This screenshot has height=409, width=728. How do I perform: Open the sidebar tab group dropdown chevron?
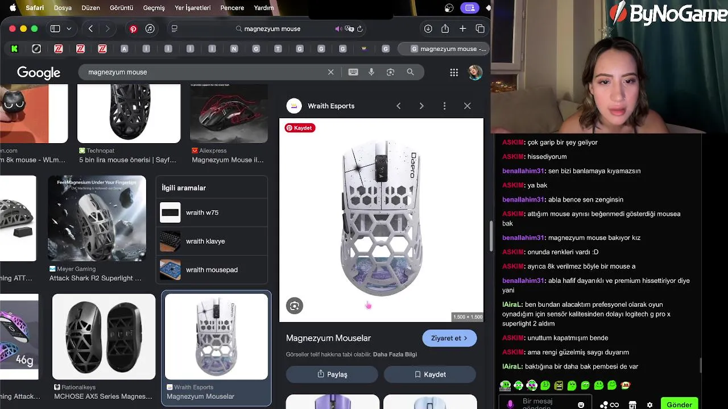pos(69,28)
